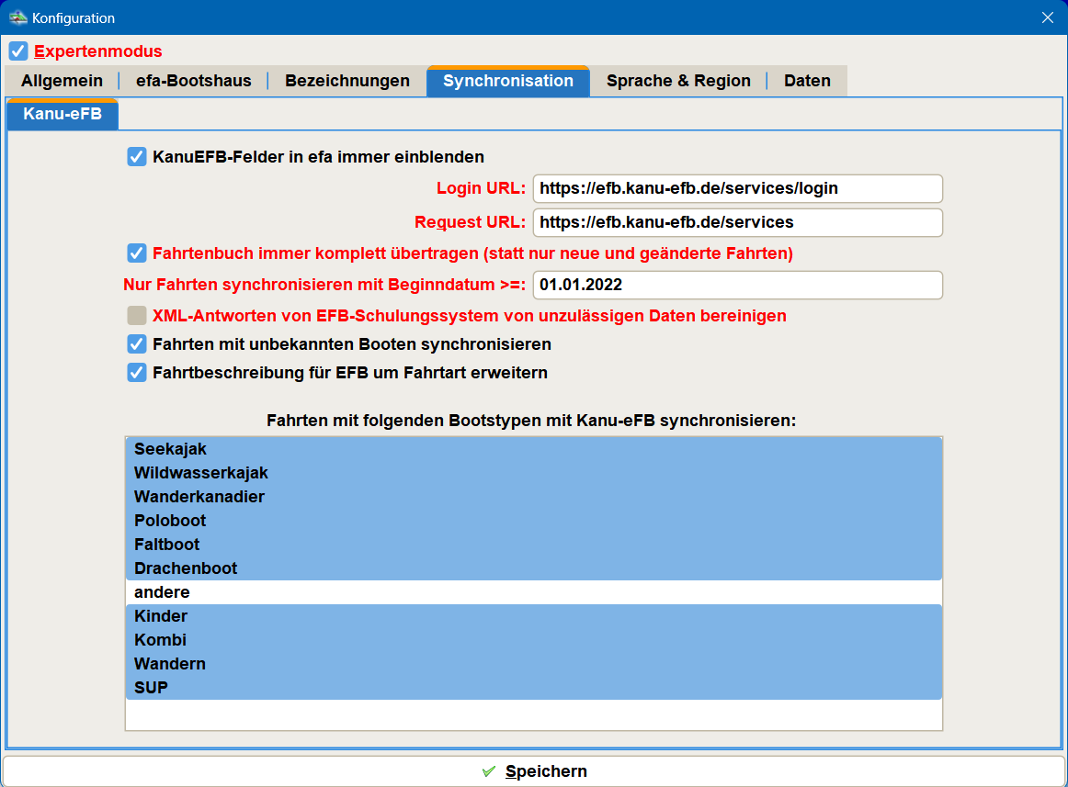The height and width of the screenshot is (787, 1068).
Task: Go to Sprache & Region tab
Action: point(678,81)
